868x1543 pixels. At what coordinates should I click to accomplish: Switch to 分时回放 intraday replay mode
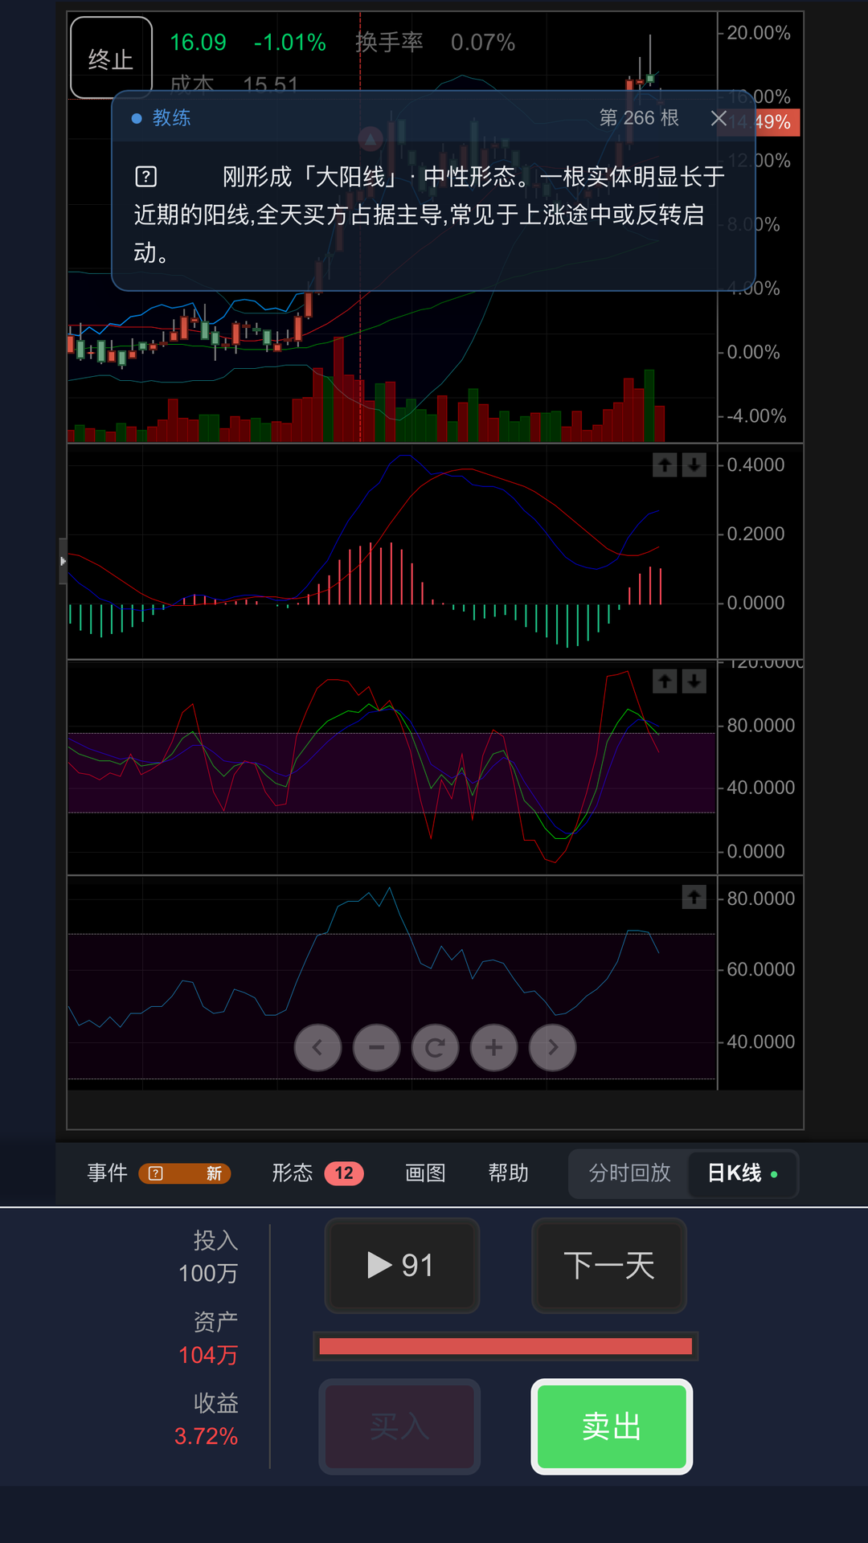pyautogui.click(x=629, y=1173)
